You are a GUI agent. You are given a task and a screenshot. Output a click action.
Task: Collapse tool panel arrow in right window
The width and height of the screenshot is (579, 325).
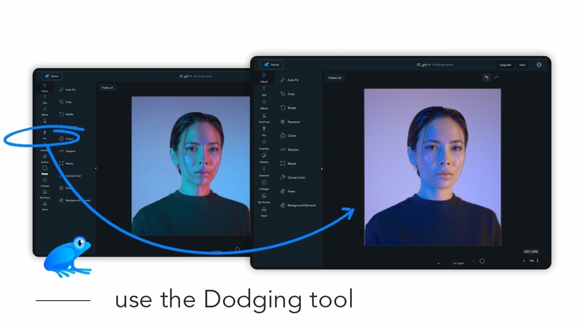tap(322, 169)
